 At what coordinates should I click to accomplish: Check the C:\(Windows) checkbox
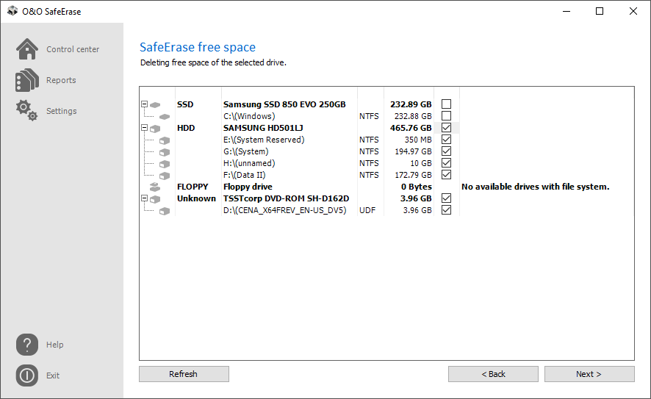(446, 116)
